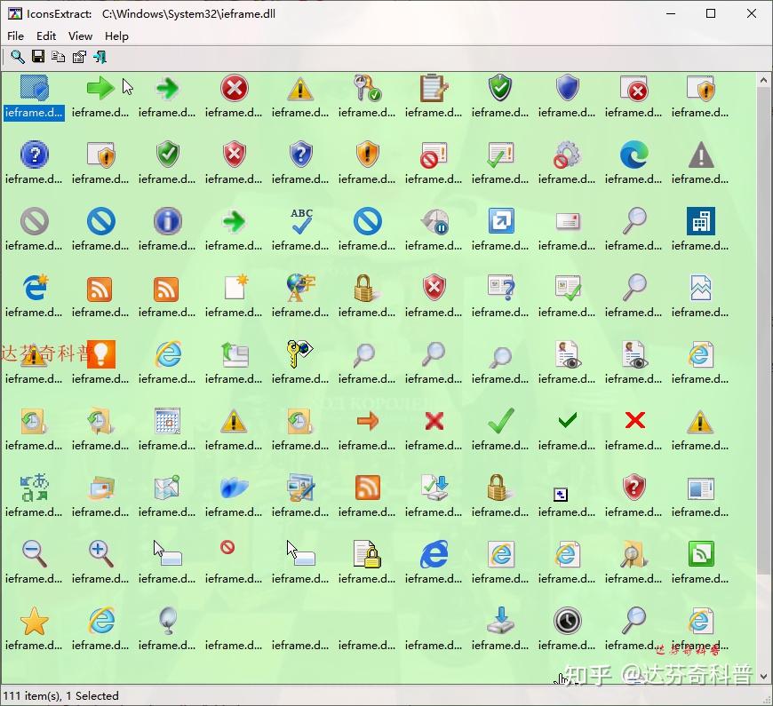Select the blue building tile icon

(700, 221)
